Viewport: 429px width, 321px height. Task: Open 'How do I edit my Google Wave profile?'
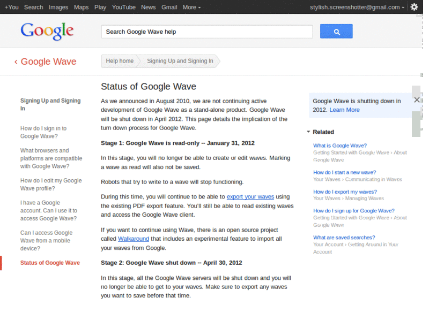[51, 185]
